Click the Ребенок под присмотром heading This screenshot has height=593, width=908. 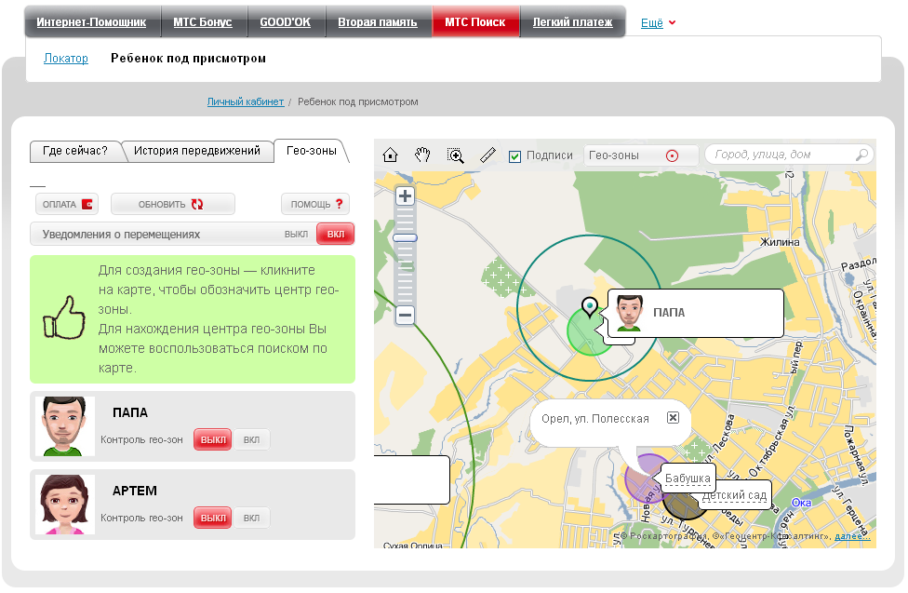click(x=188, y=58)
